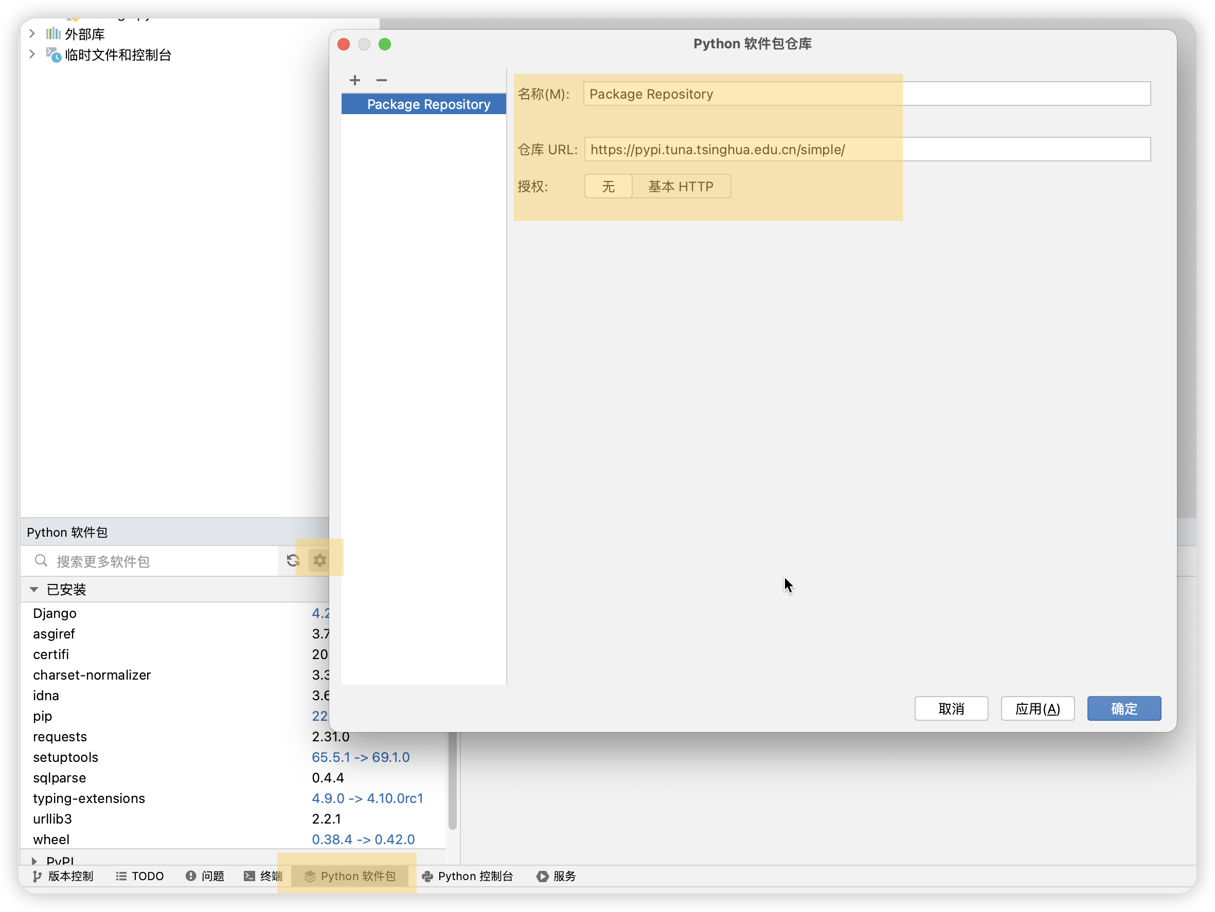Collapse the 已安装 packages section
1215x912 pixels.
(x=34, y=589)
